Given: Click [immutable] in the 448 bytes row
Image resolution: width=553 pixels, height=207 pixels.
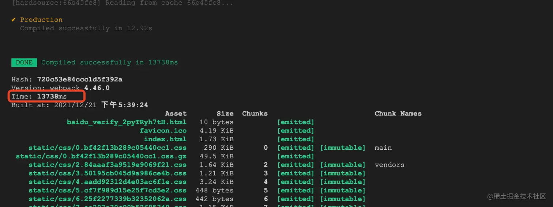Looking at the screenshot, I should tap(343, 191).
